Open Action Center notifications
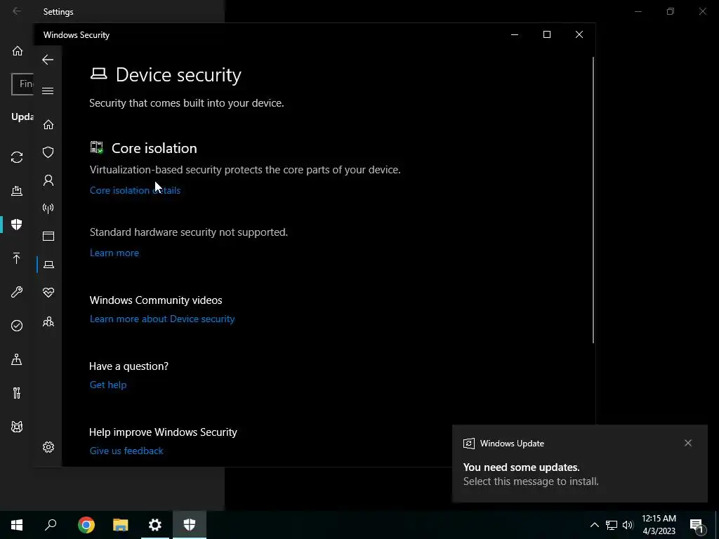The width and height of the screenshot is (719, 539). click(697, 526)
